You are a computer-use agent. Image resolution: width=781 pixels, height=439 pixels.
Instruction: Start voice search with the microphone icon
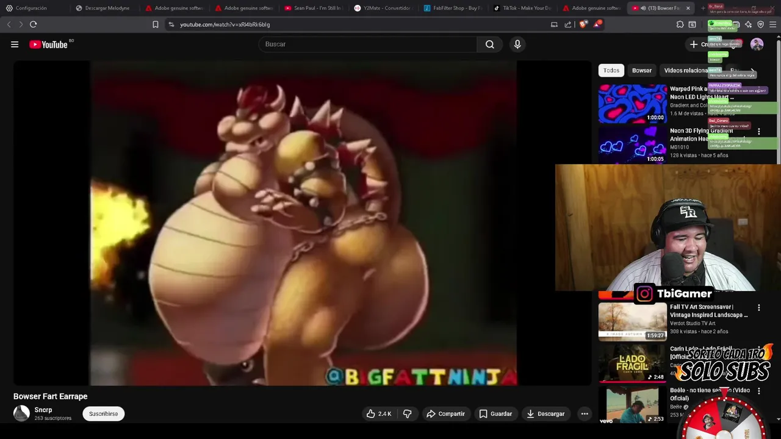pos(517,44)
